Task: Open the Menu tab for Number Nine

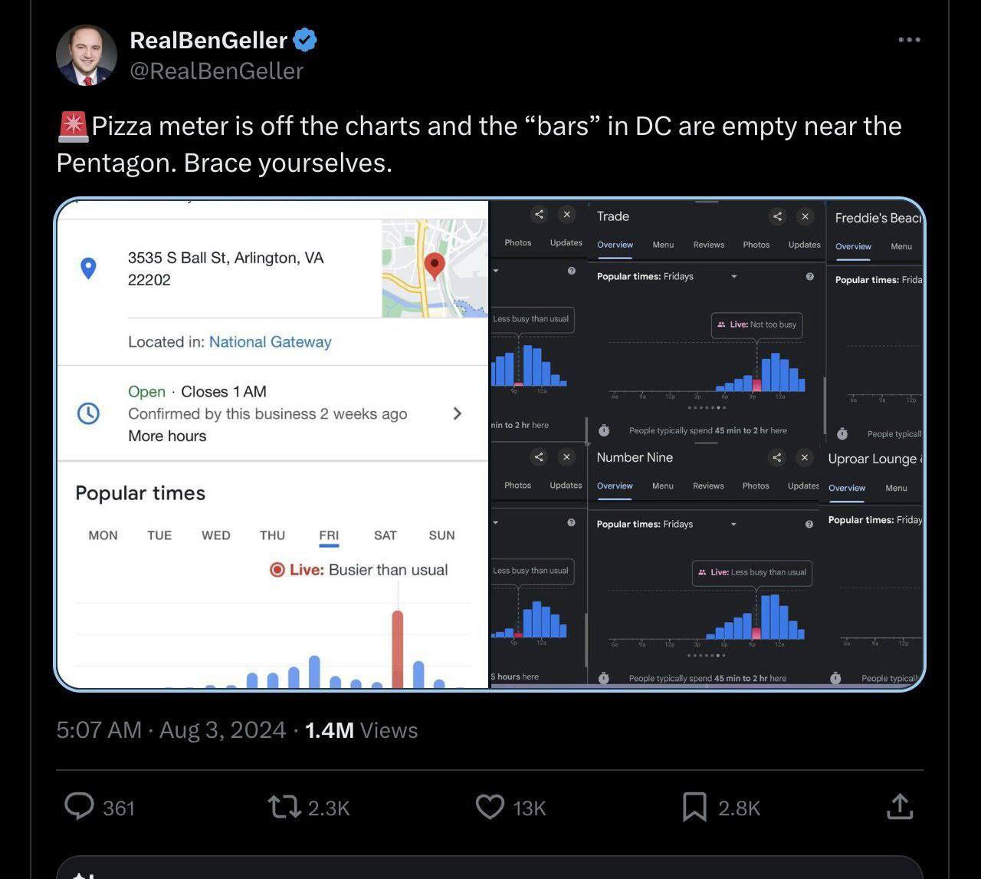Action: (662, 486)
